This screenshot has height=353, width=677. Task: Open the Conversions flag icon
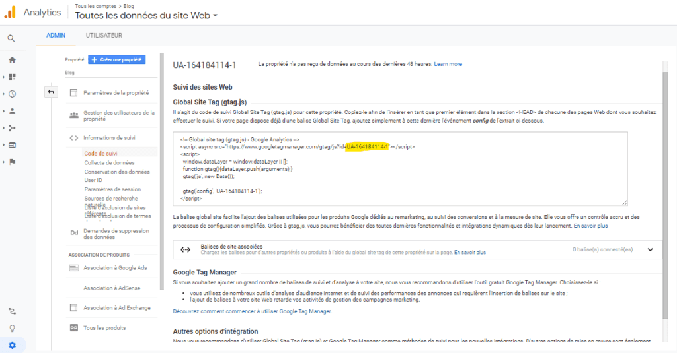[x=12, y=162]
